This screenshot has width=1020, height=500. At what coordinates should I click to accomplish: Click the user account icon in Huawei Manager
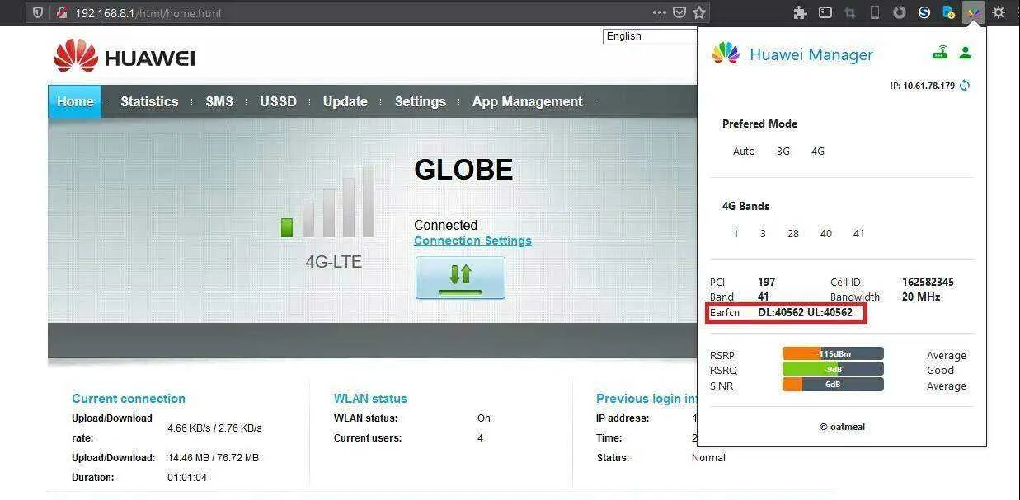[x=966, y=53]
